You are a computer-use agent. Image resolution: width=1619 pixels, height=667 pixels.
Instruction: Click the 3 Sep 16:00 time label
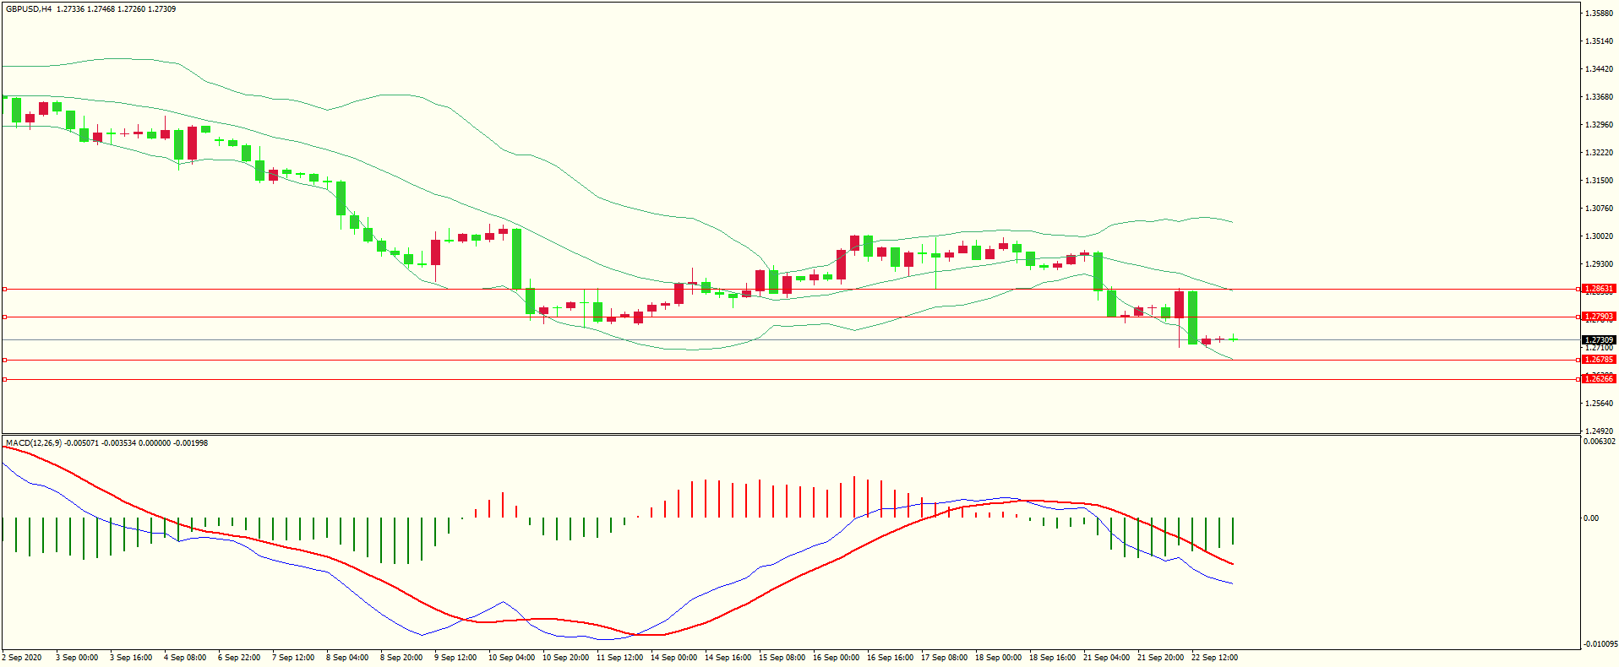[x=131, y=658]
